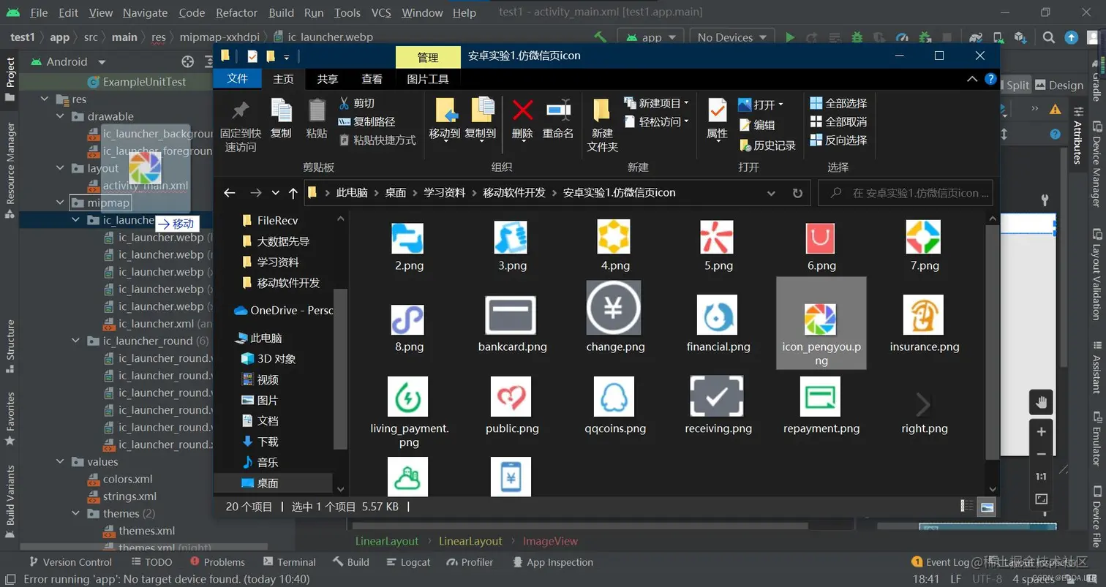This screenshot has width=1106, height=587.
Task: Open 下载 in the navigation pane
Action: 268,442
